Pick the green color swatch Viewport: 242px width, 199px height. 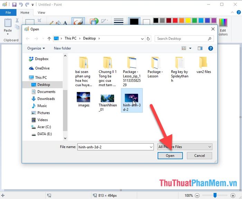(x=194, y=20)
